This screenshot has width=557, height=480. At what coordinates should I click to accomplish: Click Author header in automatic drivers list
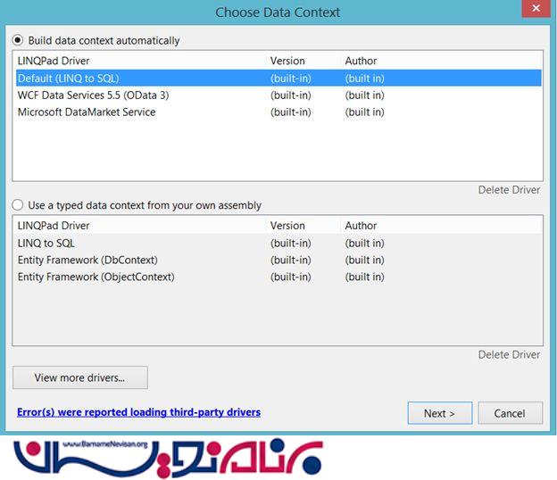click(x=361, y=62)
